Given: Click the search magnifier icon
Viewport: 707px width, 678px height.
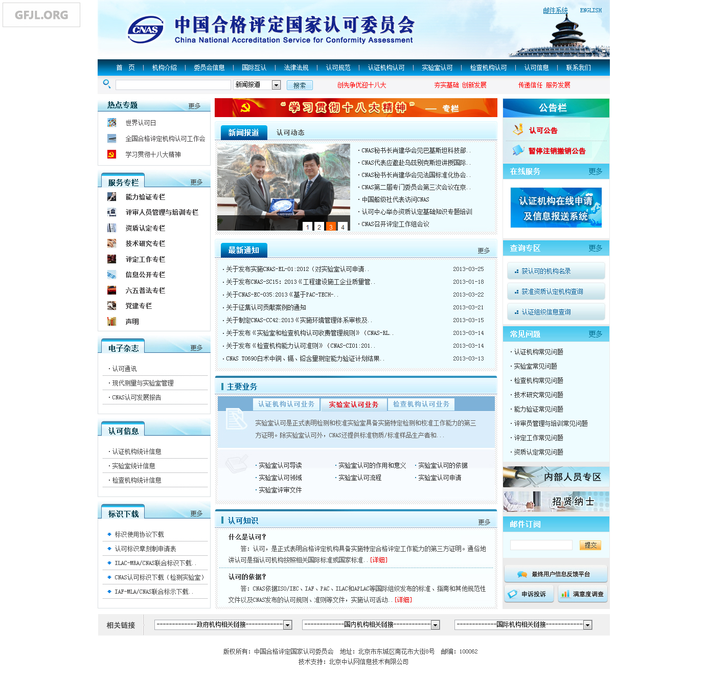Looking at the screenshot, I should (106, 84).
